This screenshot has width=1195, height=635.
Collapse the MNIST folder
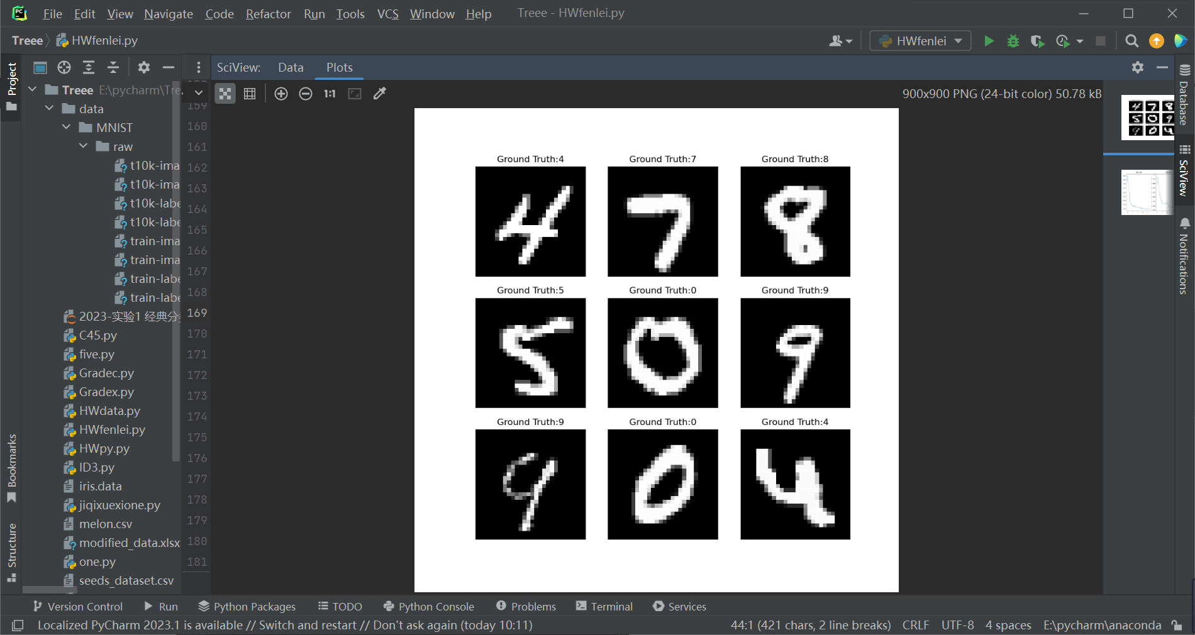67,127
